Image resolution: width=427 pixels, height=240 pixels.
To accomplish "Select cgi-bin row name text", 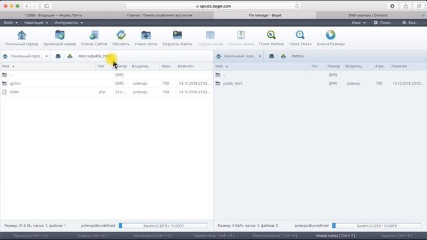I will (x=15, y=83).
